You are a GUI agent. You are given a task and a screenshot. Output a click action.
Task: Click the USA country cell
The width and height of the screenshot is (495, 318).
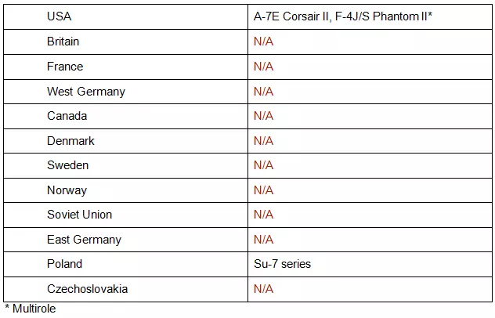point(59,16)
